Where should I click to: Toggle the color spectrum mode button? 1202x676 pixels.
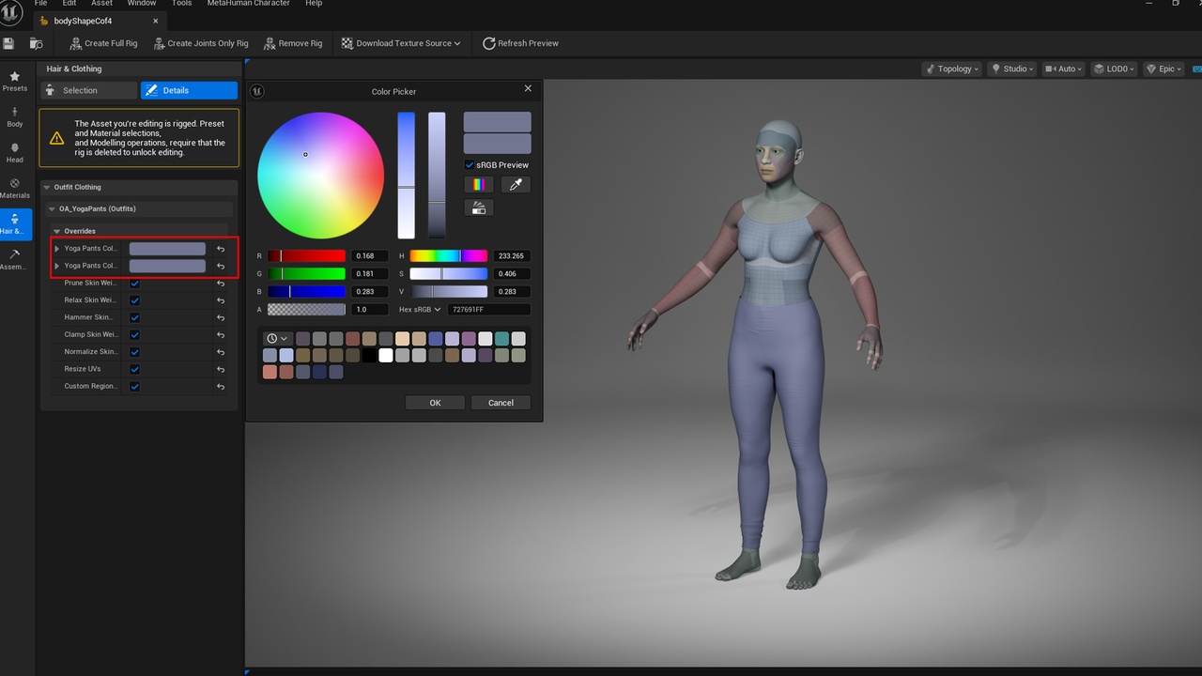tap(478, 185)
